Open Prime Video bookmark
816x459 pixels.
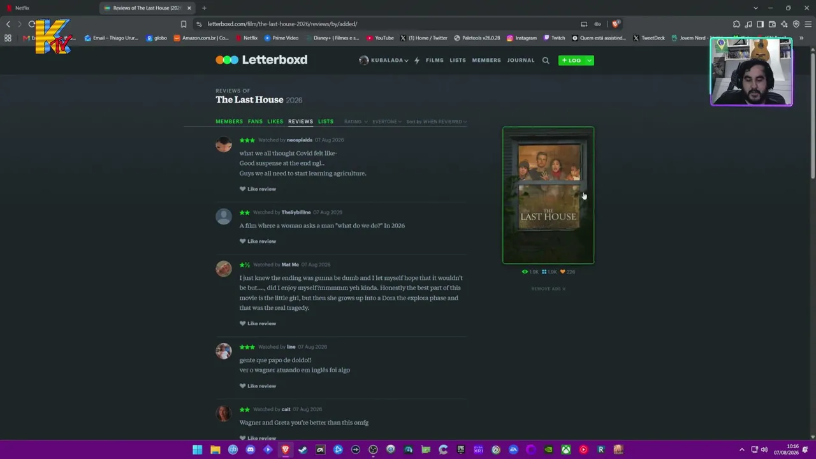point(281,38)
